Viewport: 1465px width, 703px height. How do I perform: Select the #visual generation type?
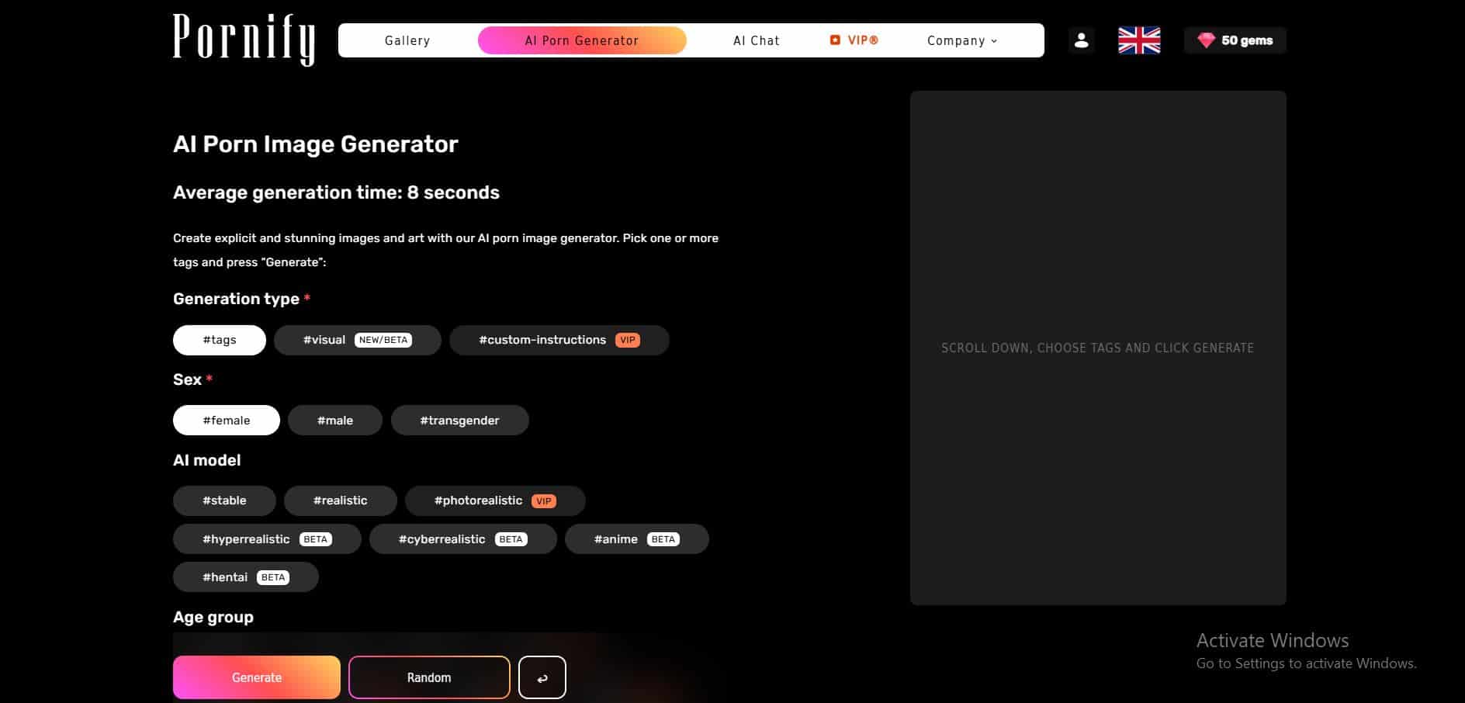[x=358, y=340]
